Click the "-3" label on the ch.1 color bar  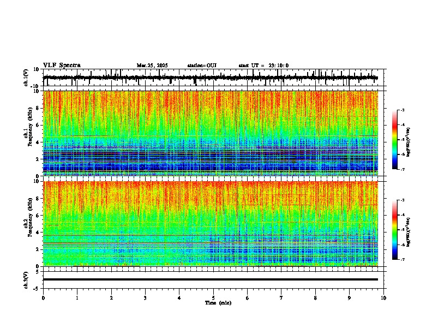tap(403, 110)
